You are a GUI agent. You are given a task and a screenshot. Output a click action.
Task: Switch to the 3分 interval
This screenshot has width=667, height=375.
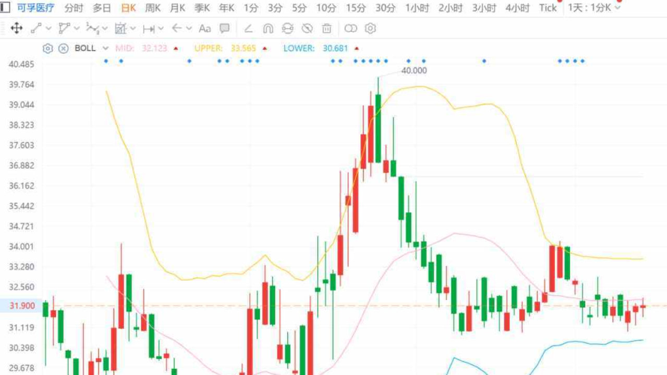(x=275, y=8)
